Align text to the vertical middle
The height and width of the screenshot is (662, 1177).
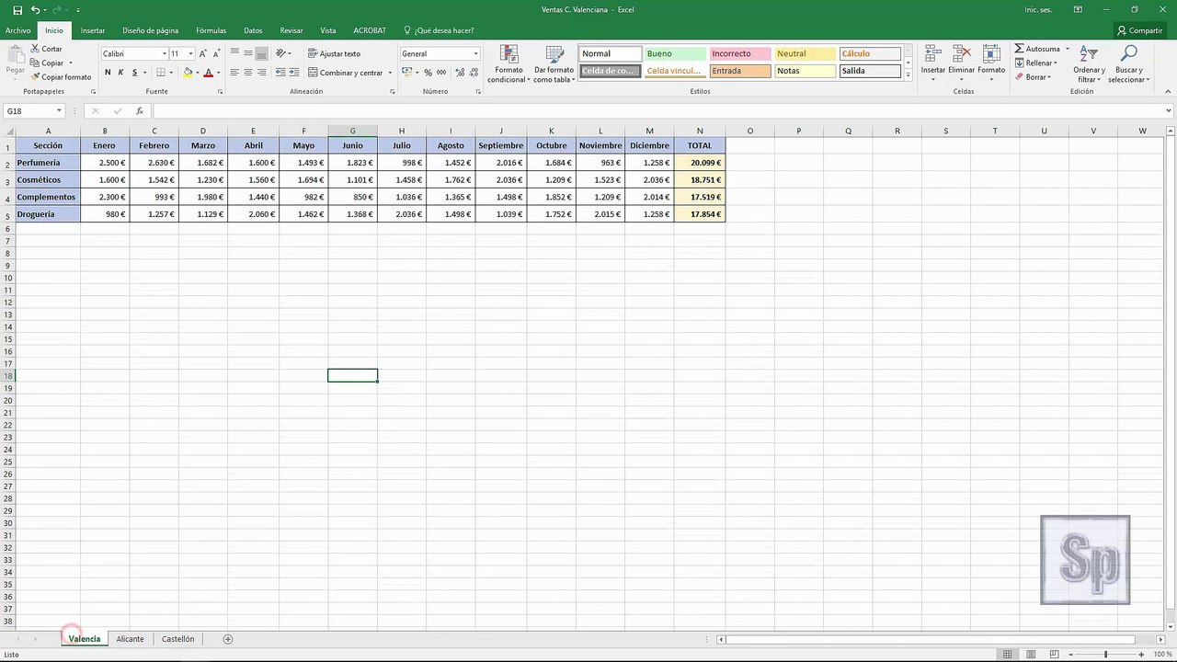click(248, 53)
